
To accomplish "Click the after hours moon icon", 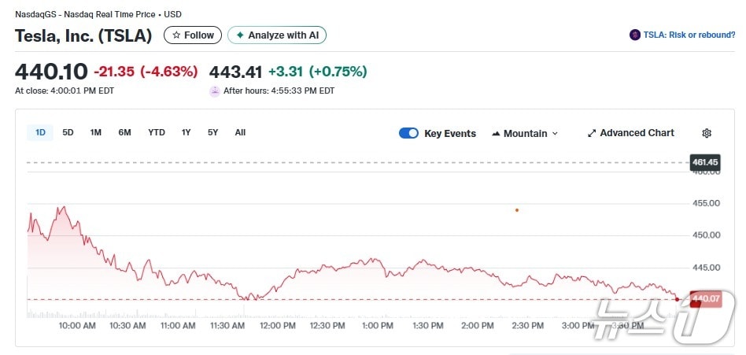I will (214, 91).
